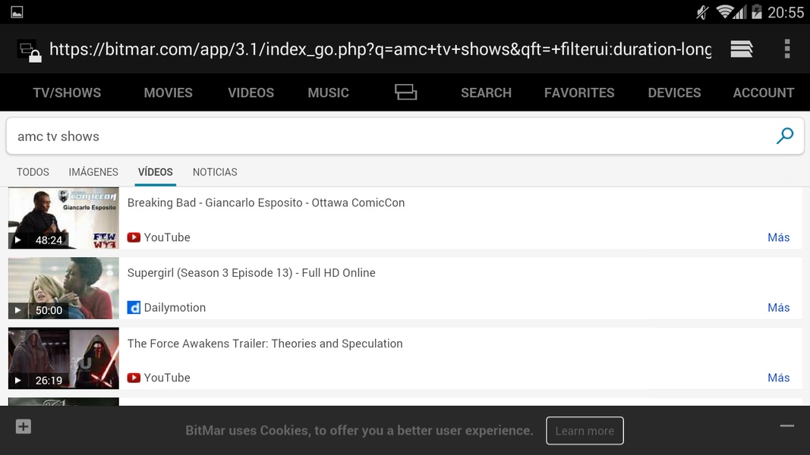Click the Learn more button
810x455 pixels.
(585, 431)
